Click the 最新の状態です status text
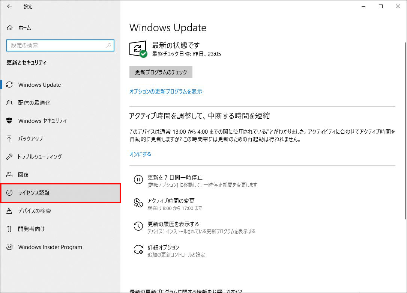Viewport: 407px width, 293px height. click(x=176, y=45)
